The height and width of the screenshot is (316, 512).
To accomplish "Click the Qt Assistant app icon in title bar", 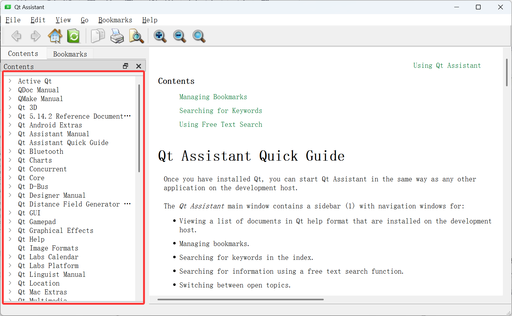I will [x=8, y=7].
